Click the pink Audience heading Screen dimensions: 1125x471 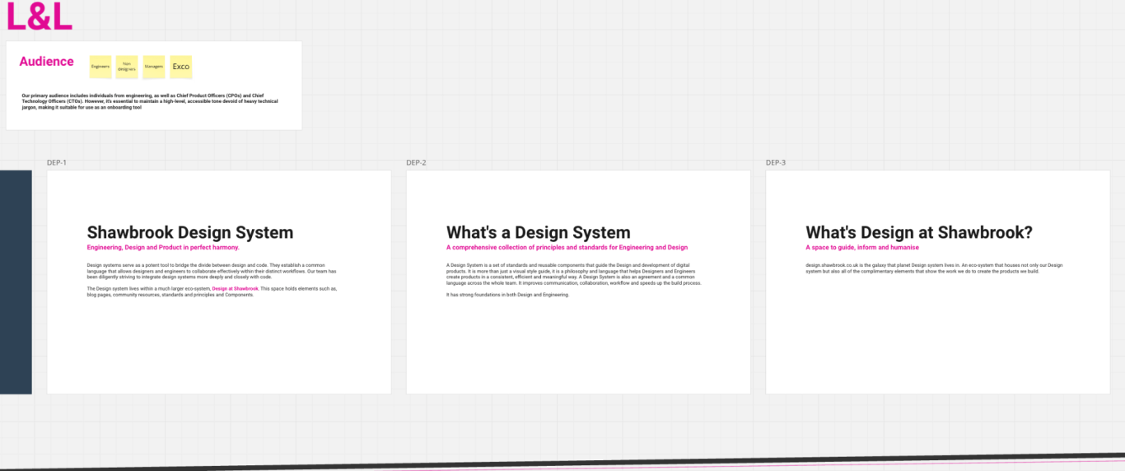click(x=46, y=62)
